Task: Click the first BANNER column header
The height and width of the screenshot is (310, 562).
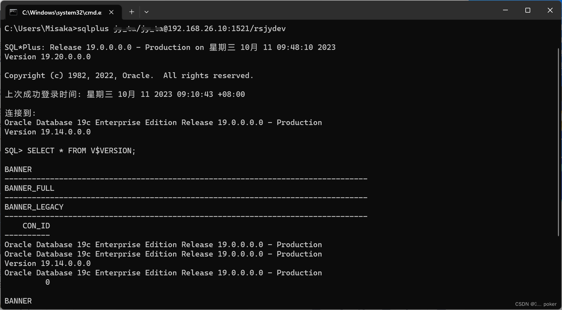Action: (x=18, y=169)
